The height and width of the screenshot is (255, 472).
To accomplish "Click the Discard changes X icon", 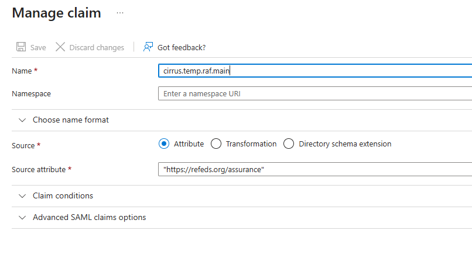I will click(60, 47).
